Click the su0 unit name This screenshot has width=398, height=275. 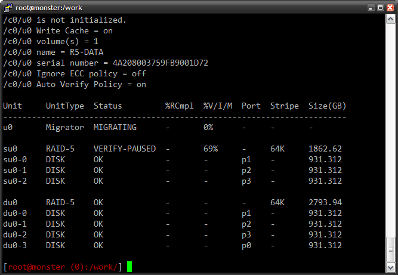pyautogui.click(x=10, y=149)
